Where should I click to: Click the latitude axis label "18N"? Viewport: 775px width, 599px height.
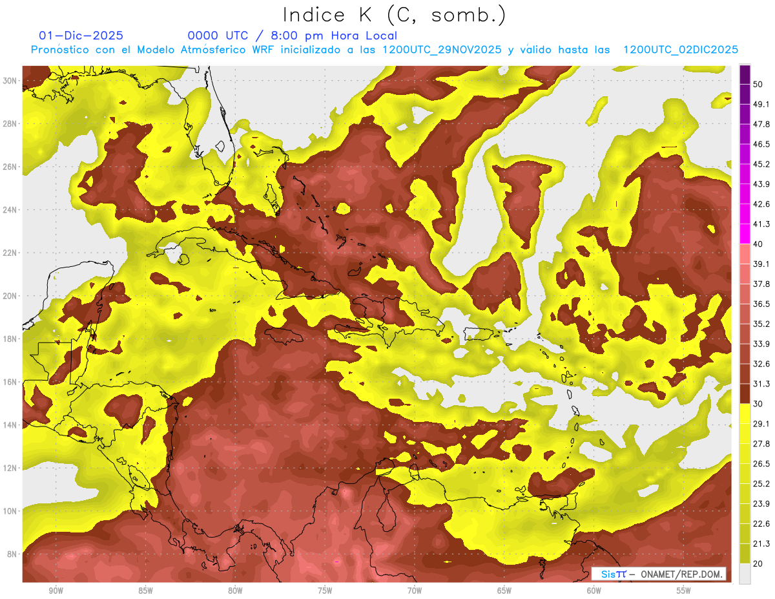10,339
